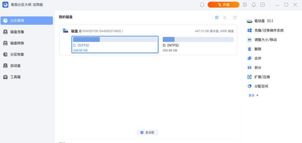Click the app logo in title bar
Screen dimensions: 302x143
[x=5, y=5]
